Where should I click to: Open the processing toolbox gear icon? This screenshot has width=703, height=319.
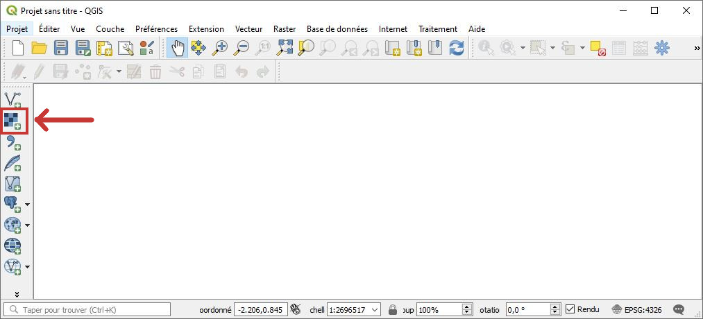coord(662,48)
